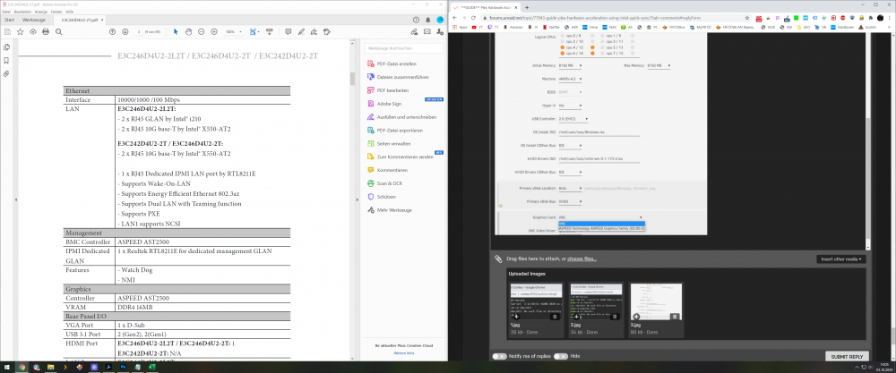Click the Acrobat zoom in plus icon

coord(214,32)
